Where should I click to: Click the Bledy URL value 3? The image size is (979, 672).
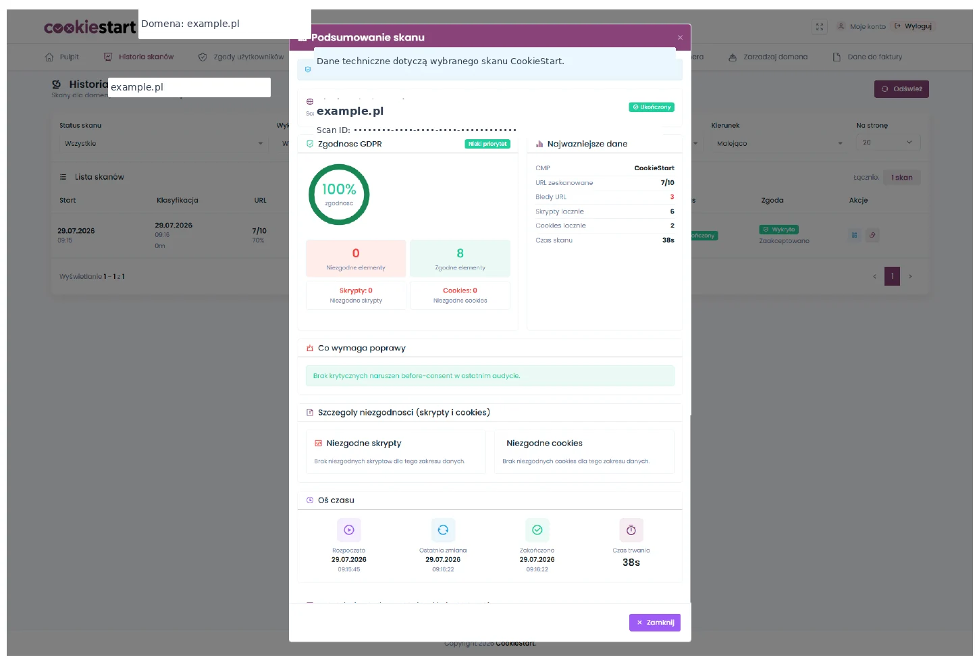tap(672, 197)
